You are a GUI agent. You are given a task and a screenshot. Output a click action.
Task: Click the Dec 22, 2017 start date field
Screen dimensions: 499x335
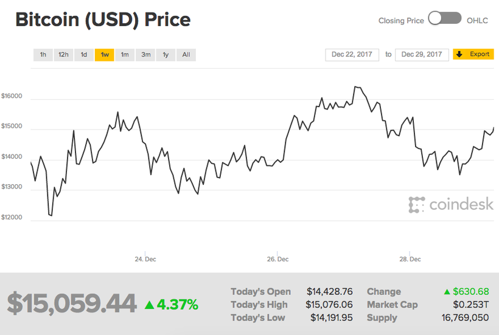pos(352,55)
